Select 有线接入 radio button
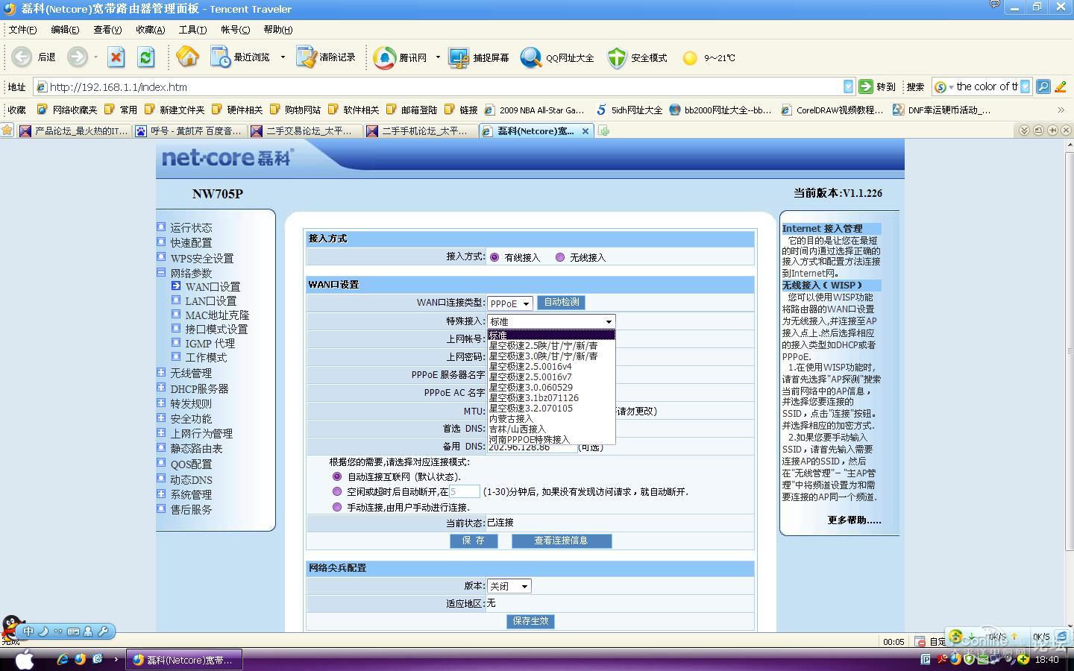The width and height of the screenshot is (1074, 671). (494, 257)
